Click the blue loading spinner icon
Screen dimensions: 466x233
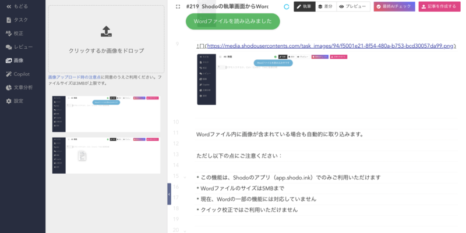point(287,6)
